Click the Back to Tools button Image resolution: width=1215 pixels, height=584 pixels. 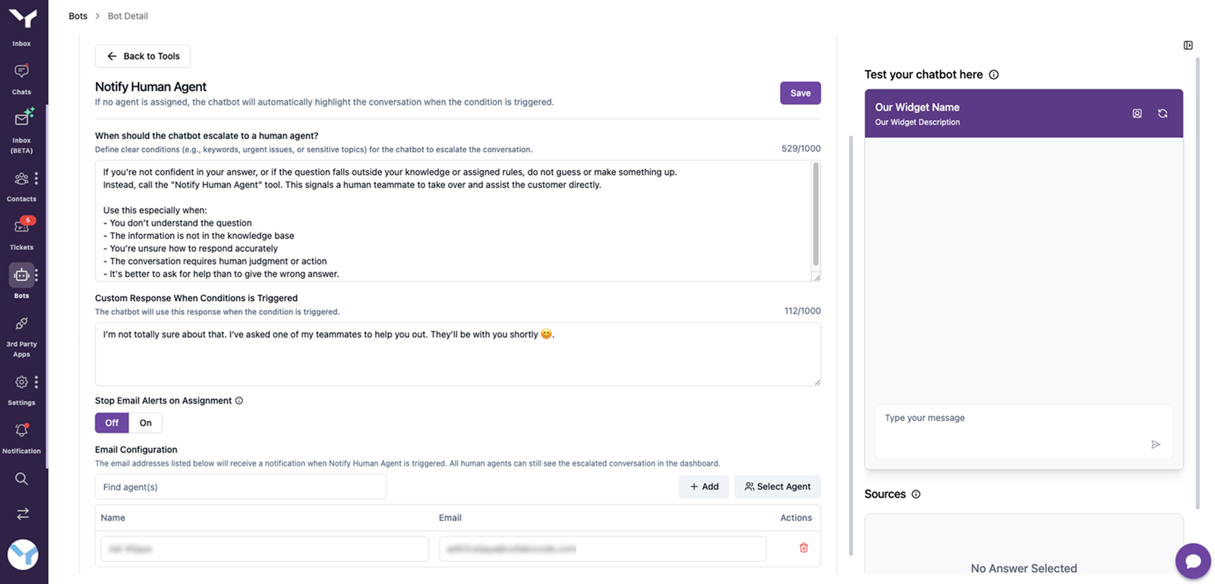(143, 56)
